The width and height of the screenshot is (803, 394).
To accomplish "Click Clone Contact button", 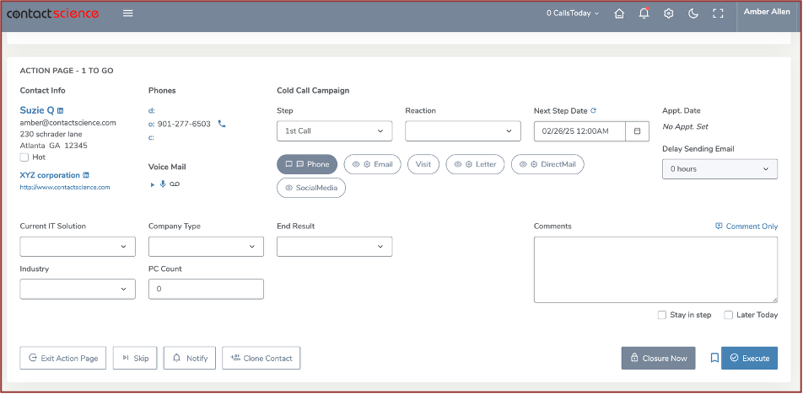I will pyautogui.click(x=261, y=359).
